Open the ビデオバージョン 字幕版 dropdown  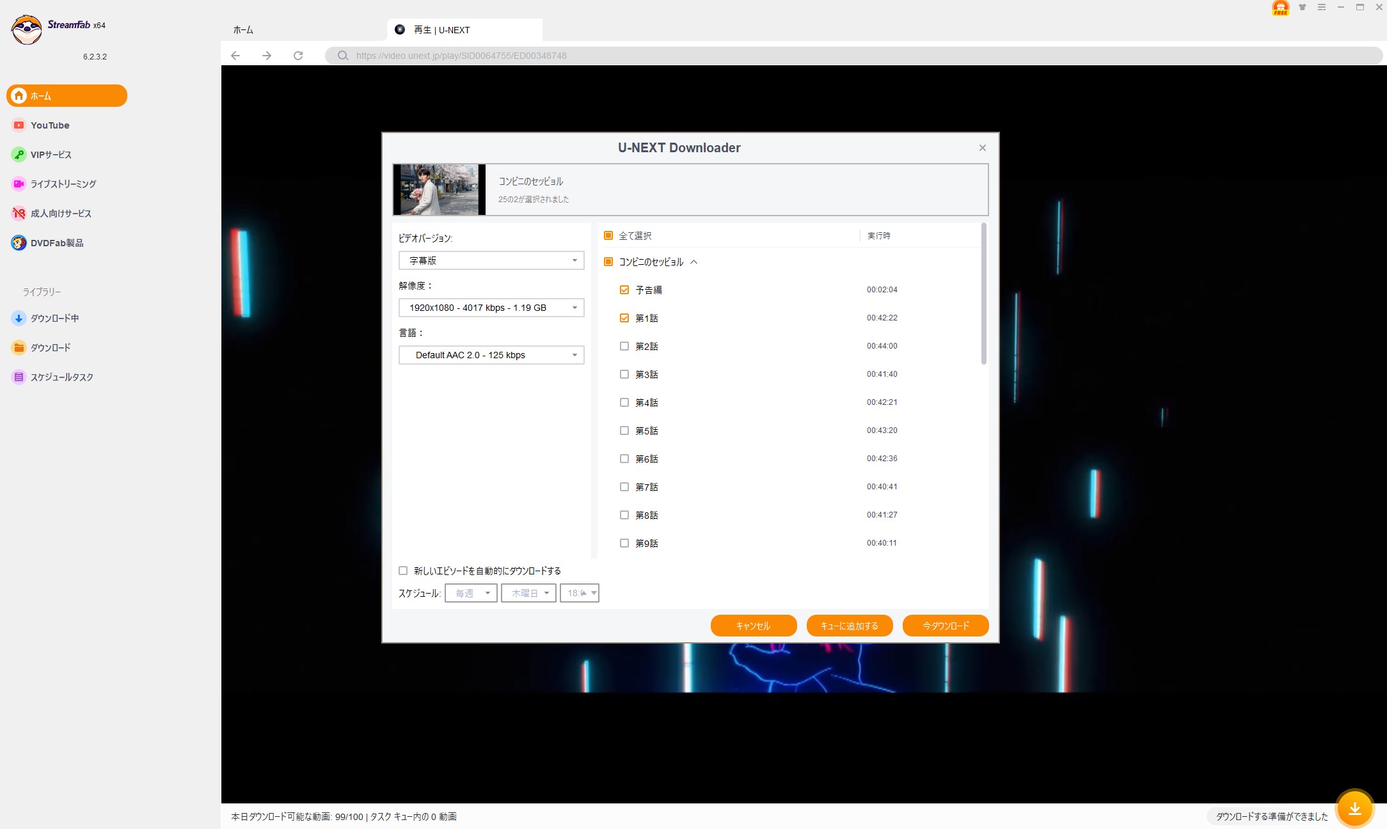491,260
